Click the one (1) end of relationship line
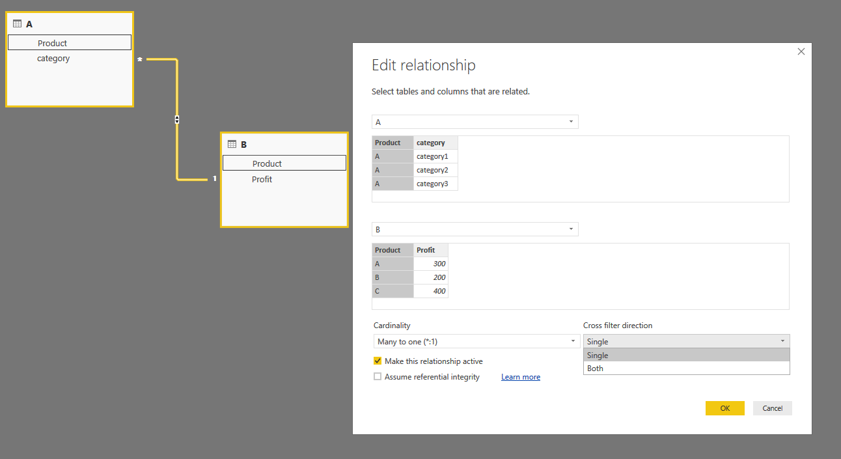This screenshot has width=841, height=459. point(214,179)
